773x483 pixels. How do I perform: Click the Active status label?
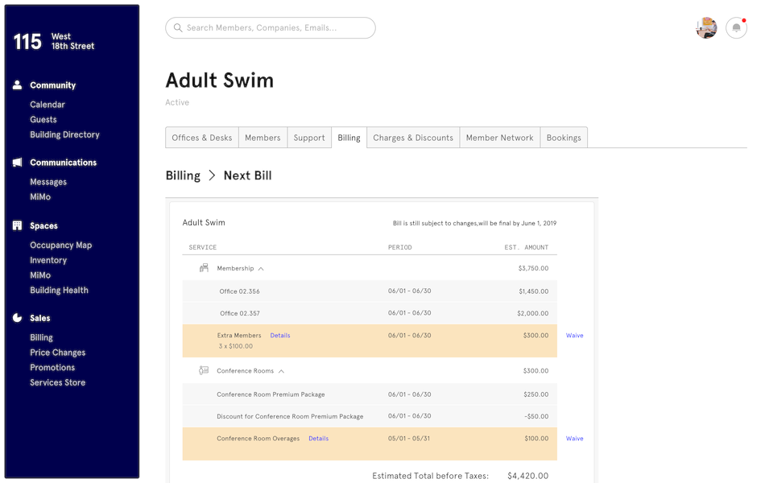coord(177,102)
